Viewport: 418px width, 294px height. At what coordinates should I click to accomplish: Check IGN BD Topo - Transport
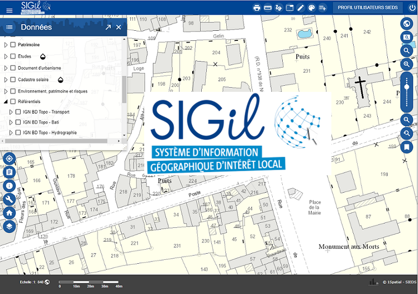[x=18, y=112]
